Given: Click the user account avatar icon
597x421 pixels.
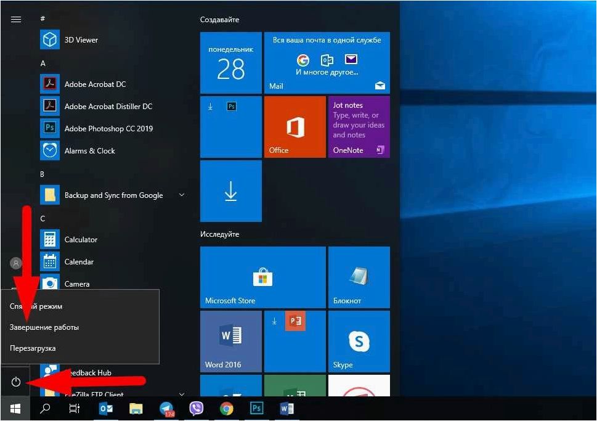Looking at the screenshot, I should tap(16, 263).
